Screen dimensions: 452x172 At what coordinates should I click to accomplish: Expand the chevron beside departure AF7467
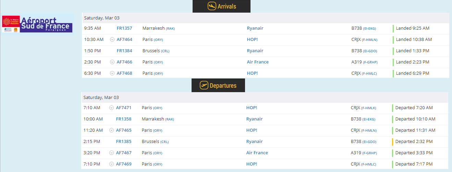111,153
